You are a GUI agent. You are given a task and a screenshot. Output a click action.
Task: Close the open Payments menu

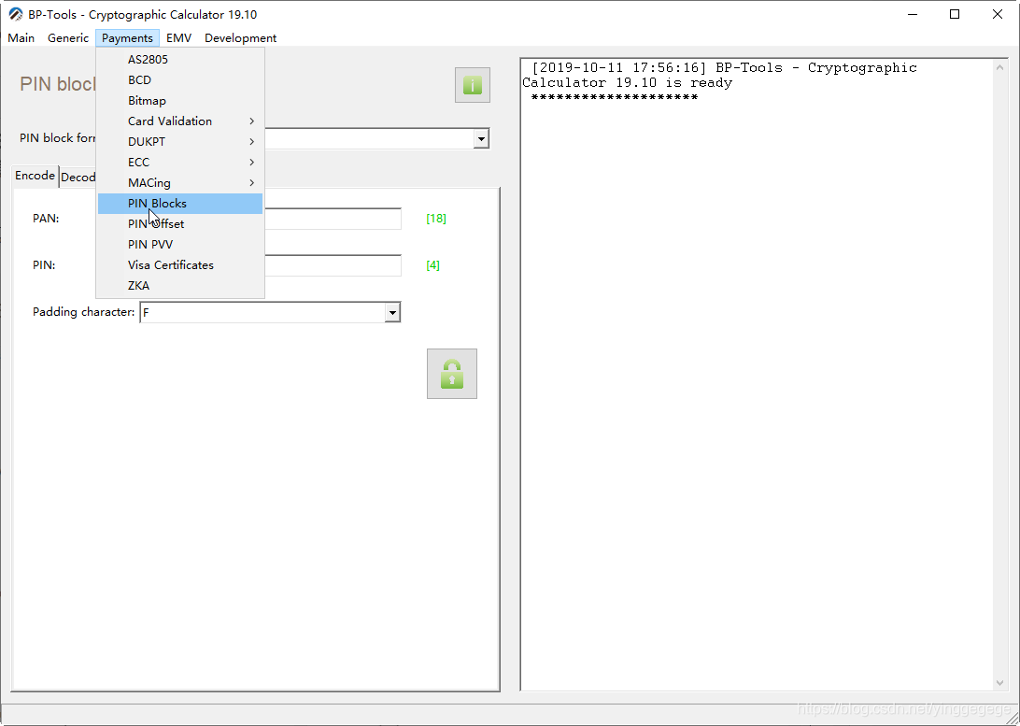(x=127, y=37)
